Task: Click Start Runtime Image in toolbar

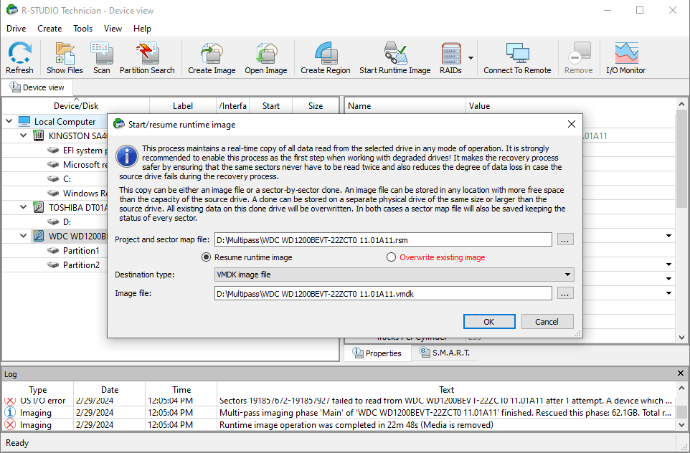Action: 394,57
